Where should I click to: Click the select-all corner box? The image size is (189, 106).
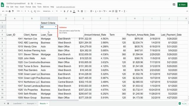3,19
